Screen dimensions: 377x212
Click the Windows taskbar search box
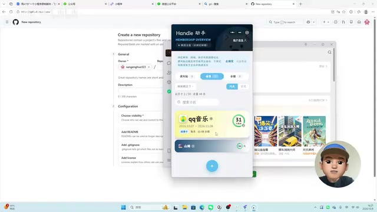pos(149,207)
